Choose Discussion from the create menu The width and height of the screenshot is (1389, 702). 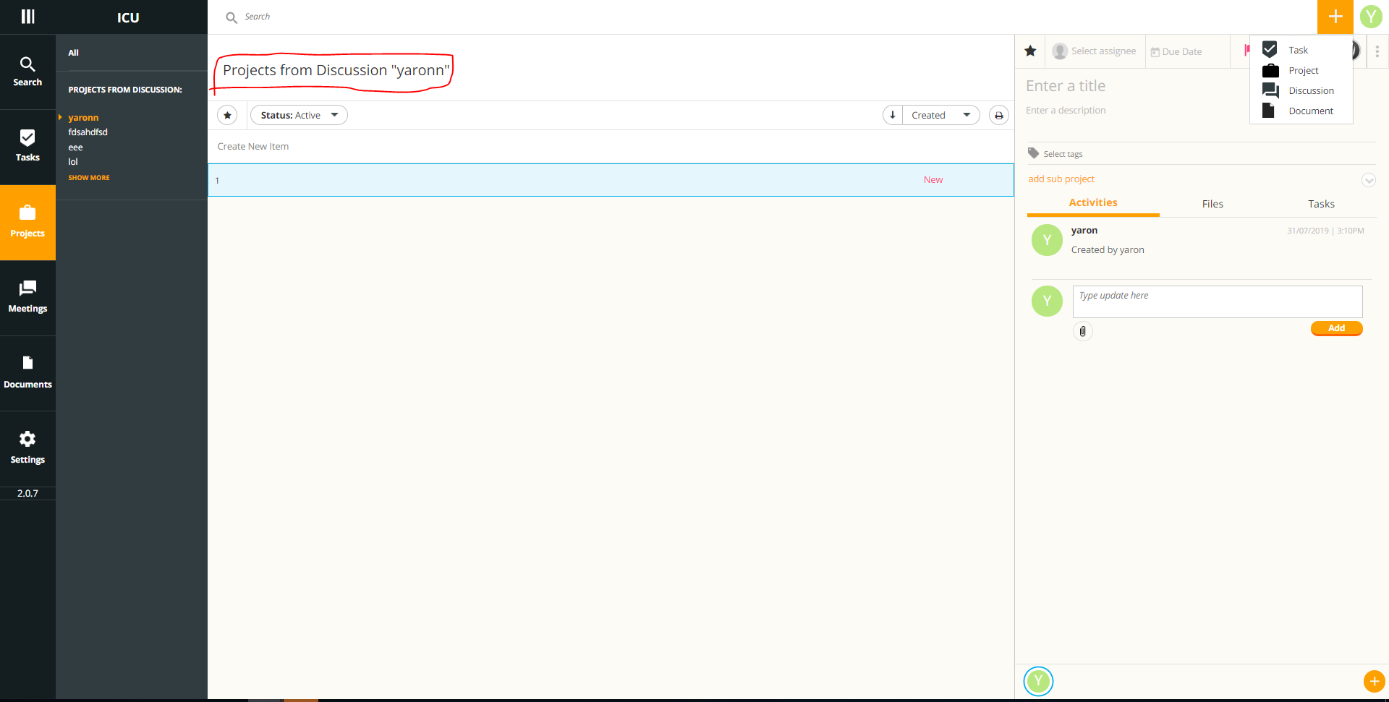point(1301,90)
